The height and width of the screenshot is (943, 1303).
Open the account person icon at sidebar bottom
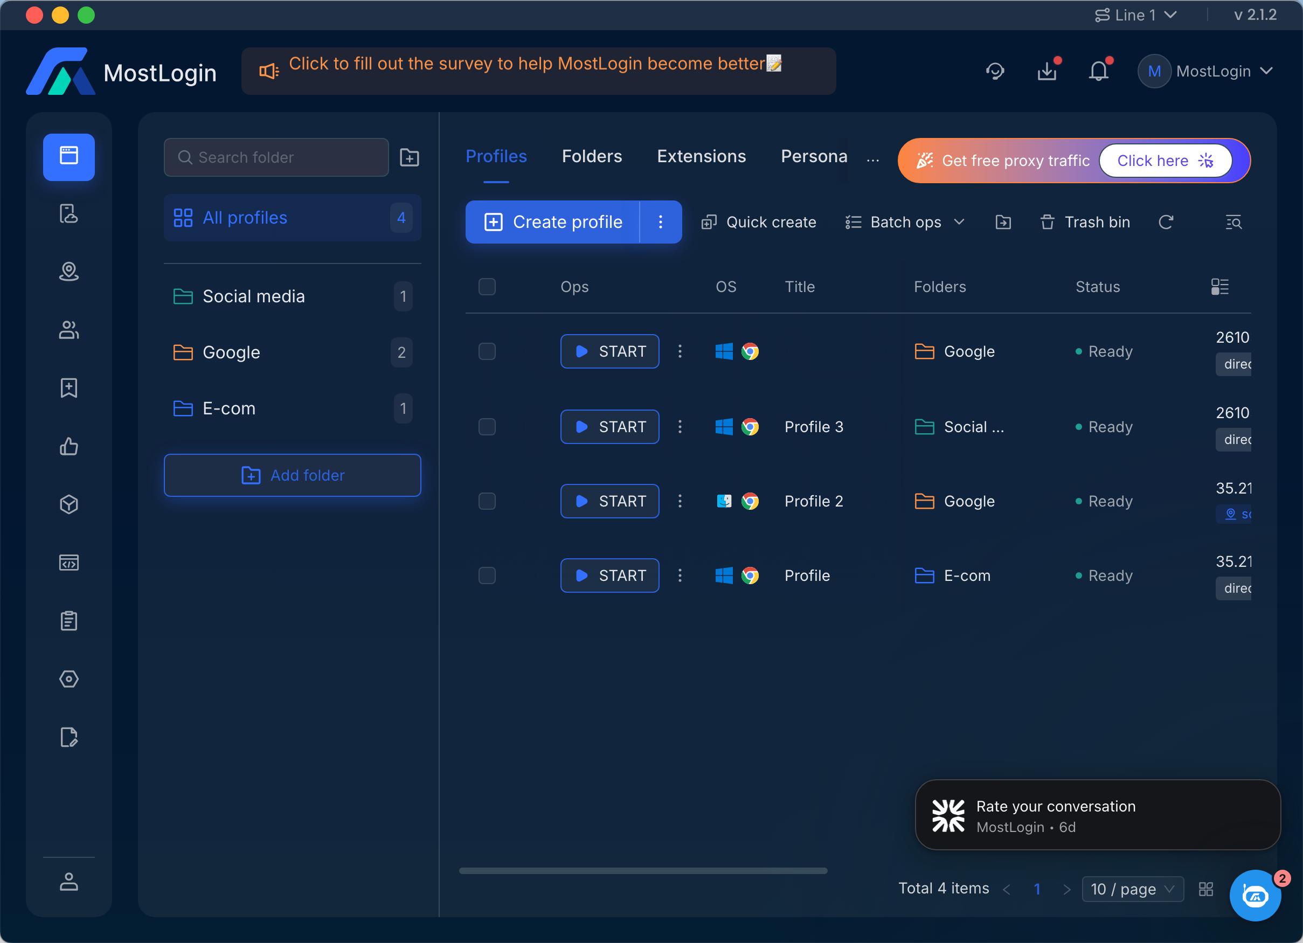click(x=69, y=882)
